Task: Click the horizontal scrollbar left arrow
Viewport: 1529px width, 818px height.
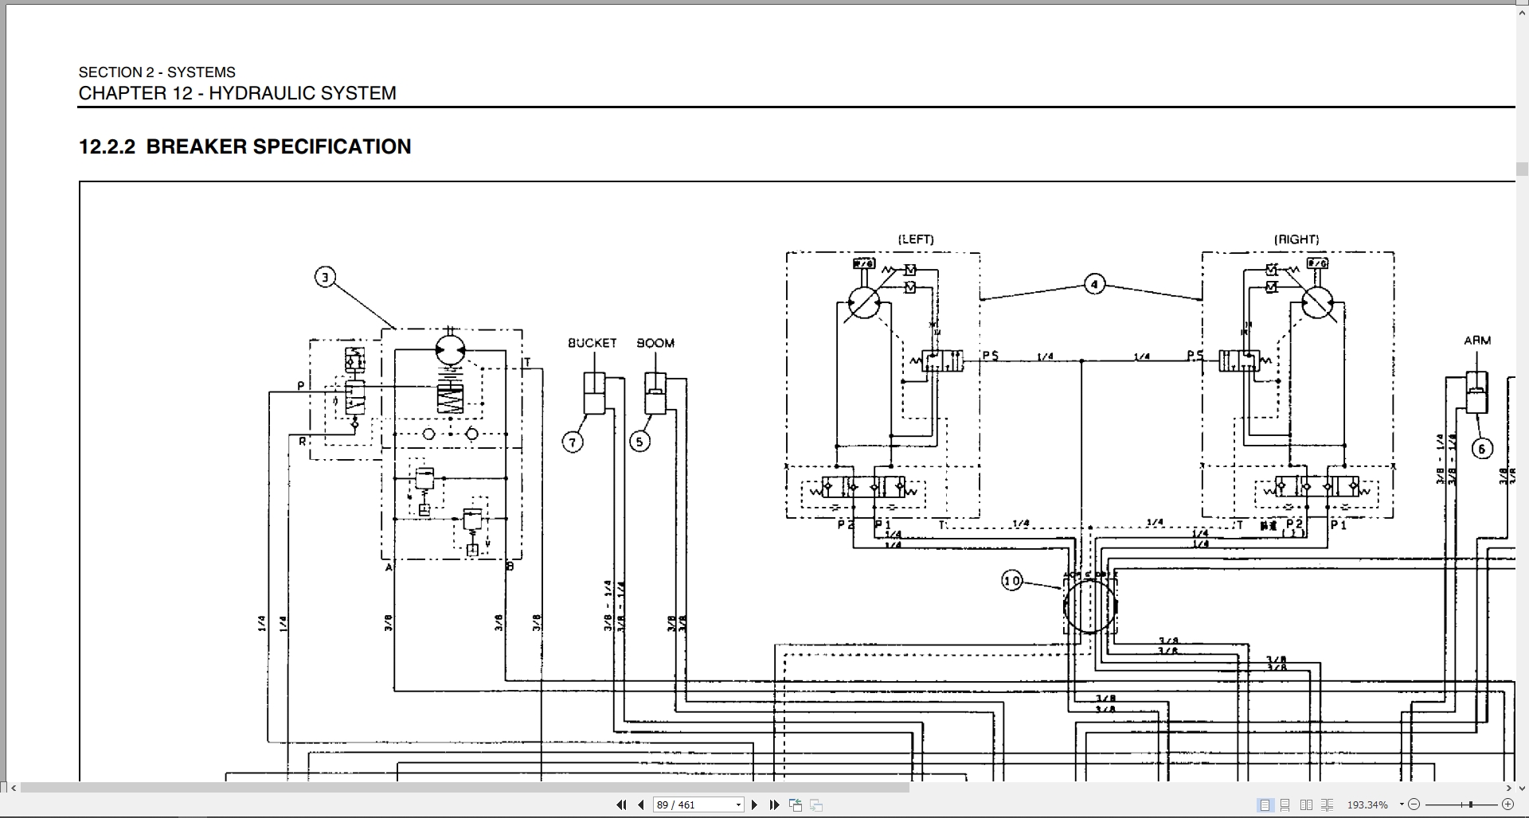Action: click(14, 788)
